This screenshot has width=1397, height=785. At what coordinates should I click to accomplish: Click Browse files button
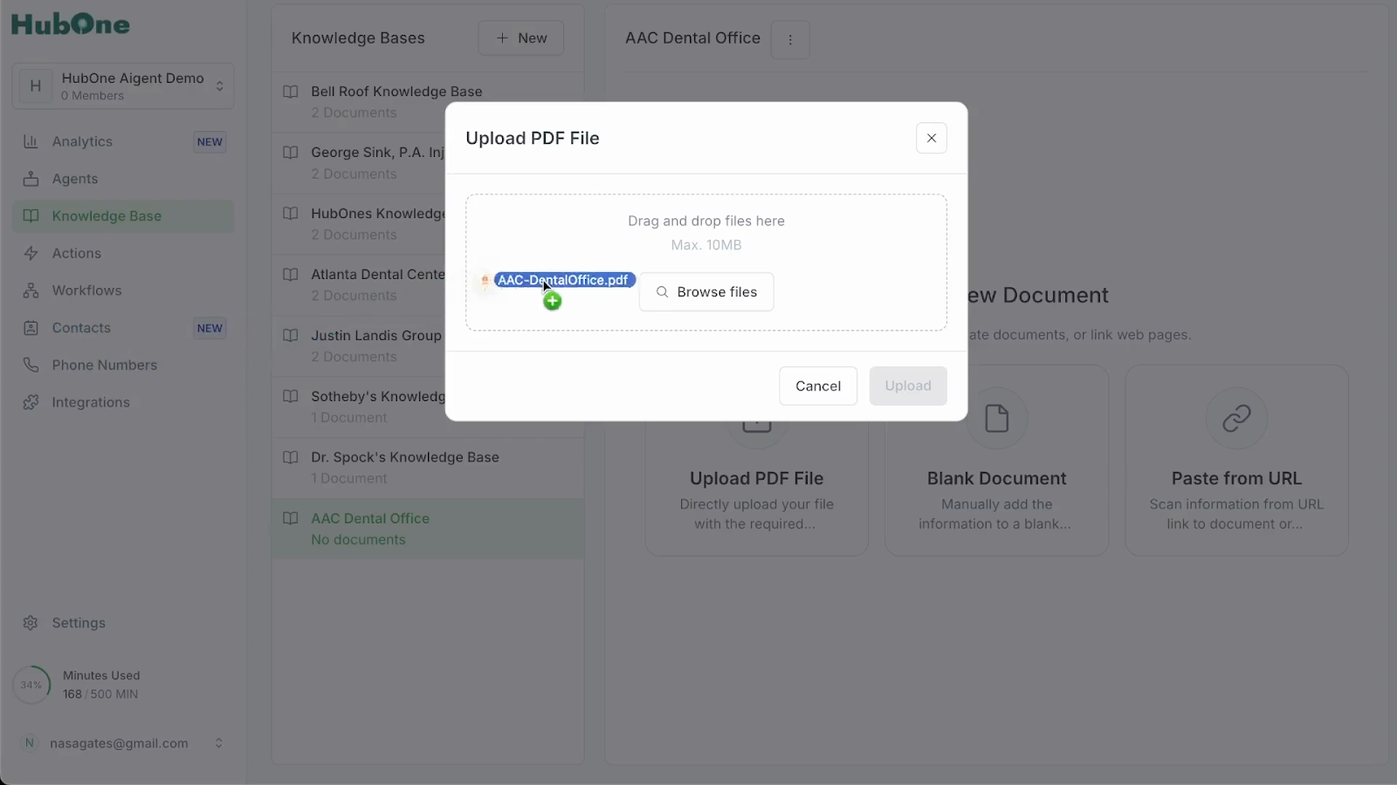(706, 292)
